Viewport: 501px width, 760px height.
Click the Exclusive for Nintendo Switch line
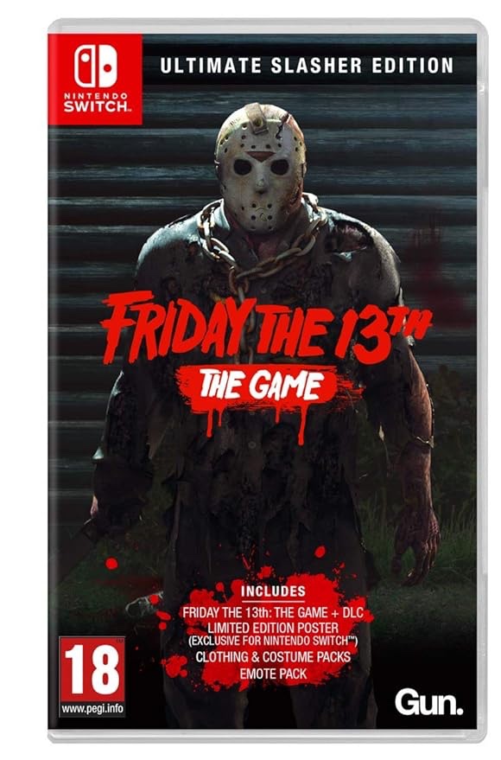point(273,641)
